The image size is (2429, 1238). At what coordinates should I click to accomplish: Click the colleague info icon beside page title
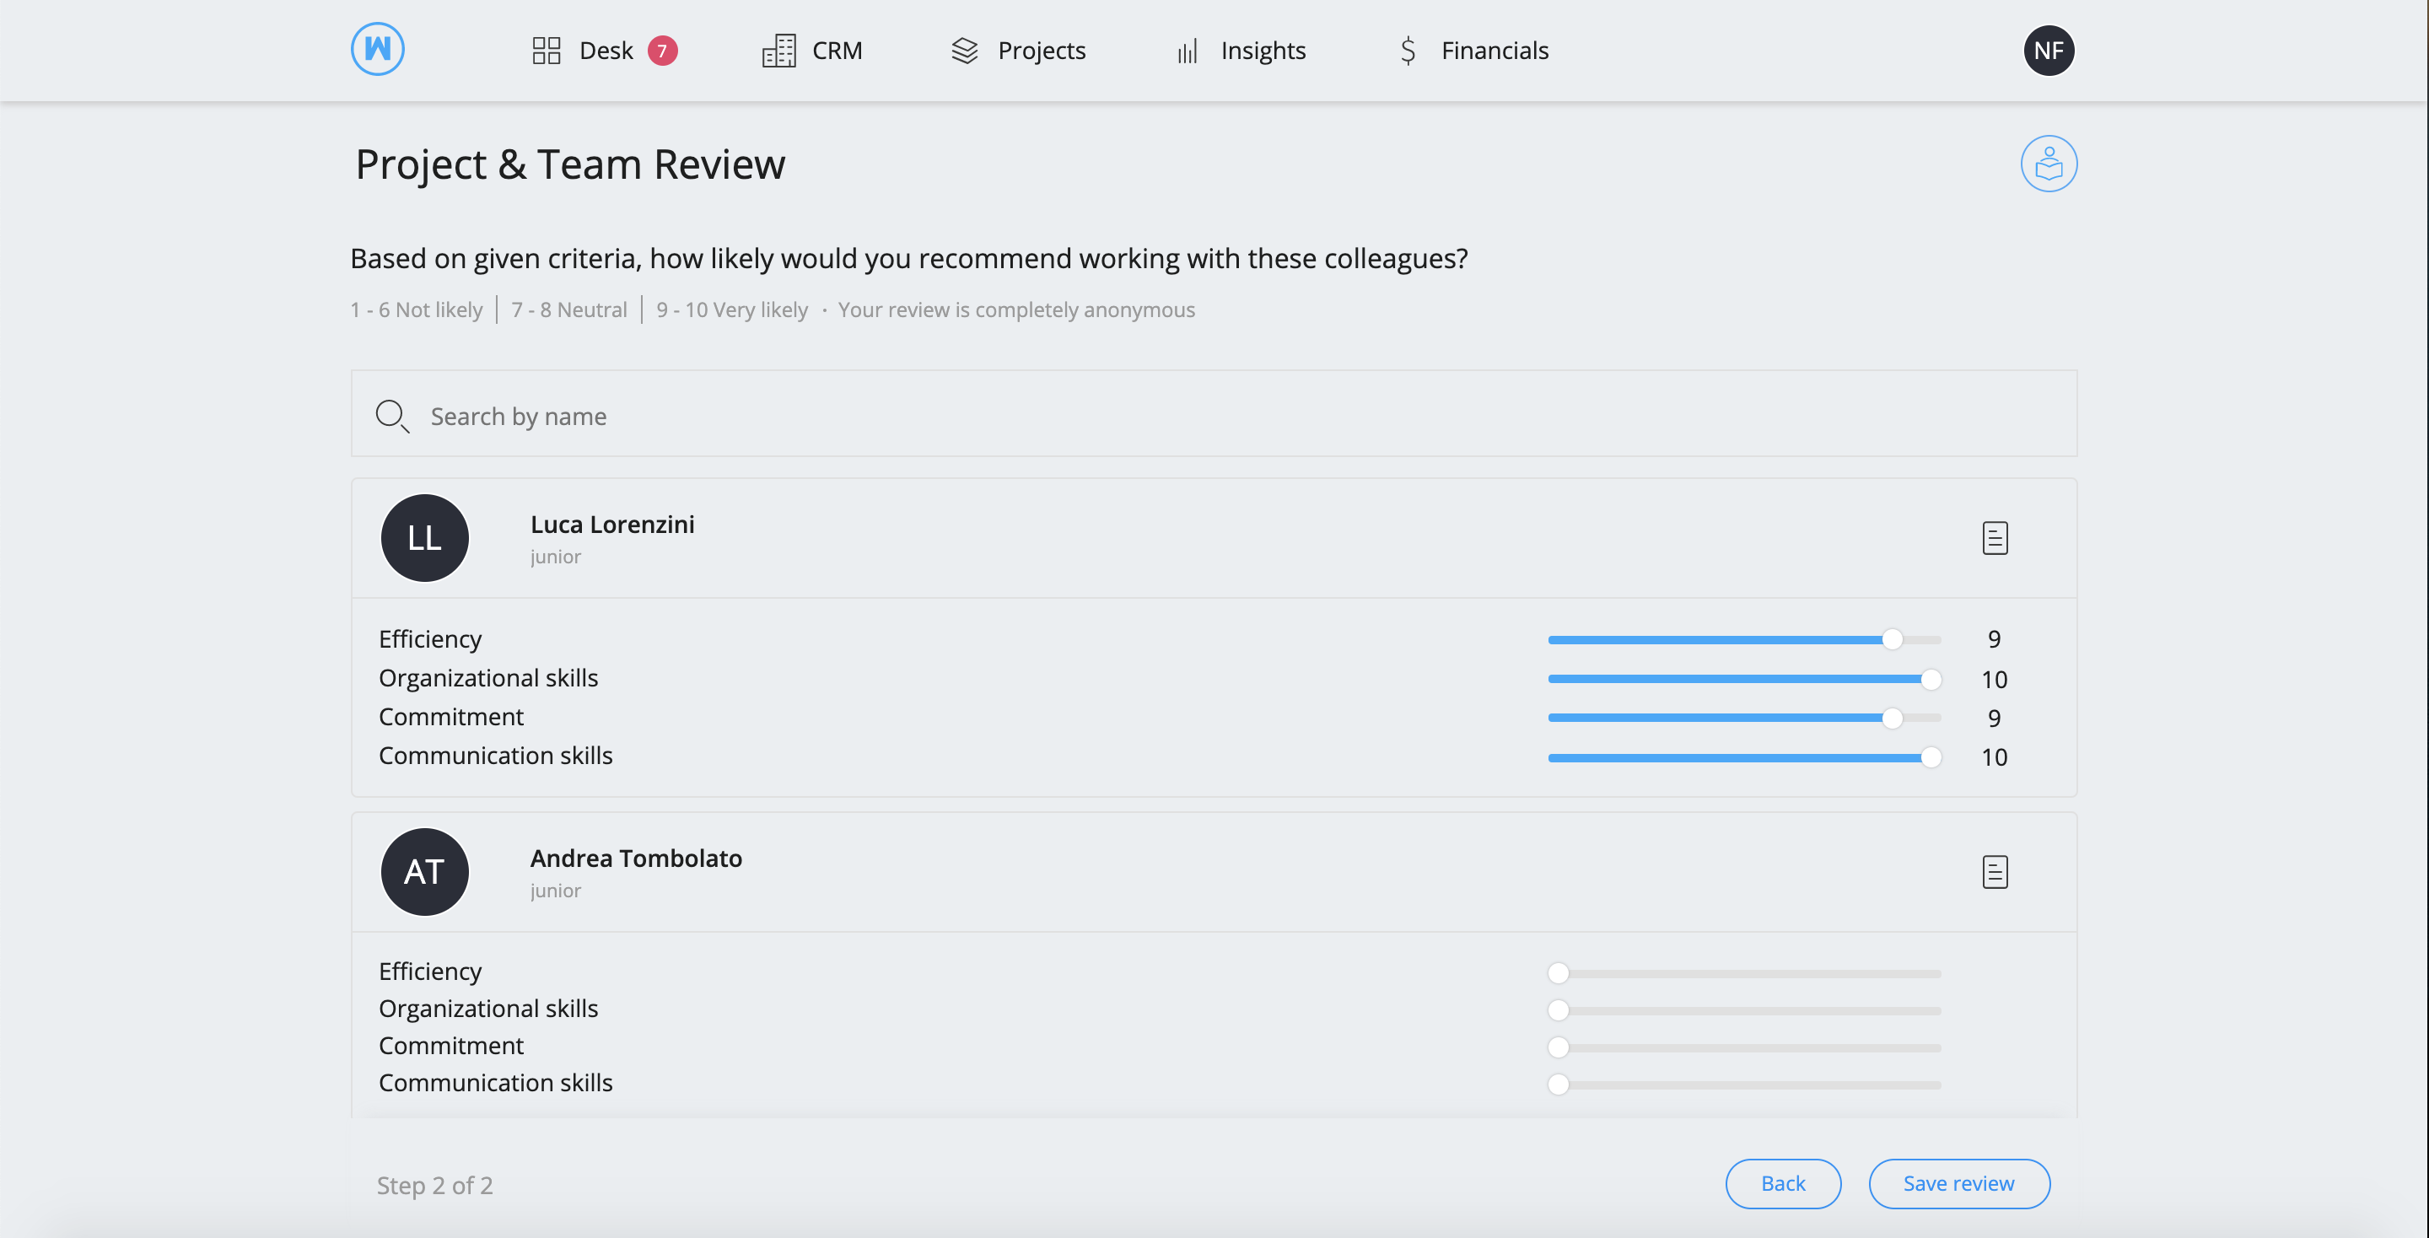point(2048,164)
